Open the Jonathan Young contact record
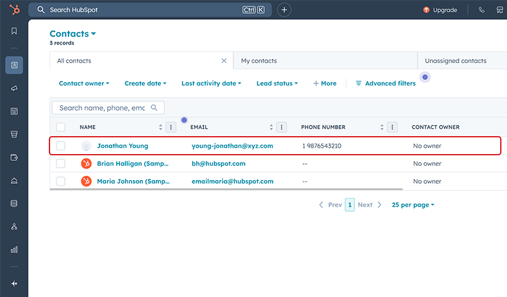The width and height of the screenshot is (507, 297). [x=122, y=146]
